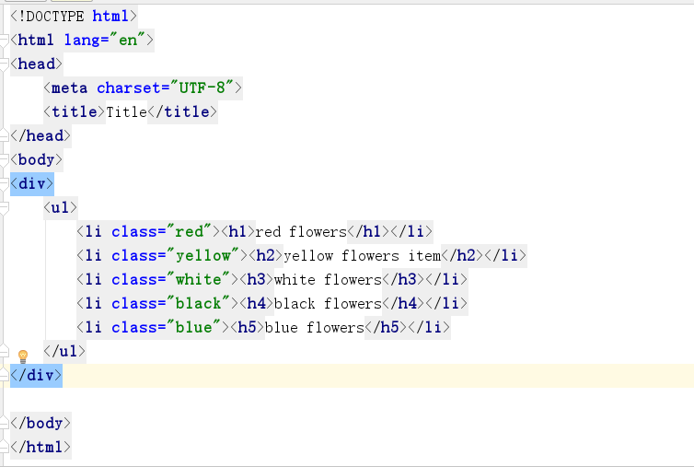This screenshot has height=467, width=694.
Task: Click the closing /html tag
Action: [40, 447]
